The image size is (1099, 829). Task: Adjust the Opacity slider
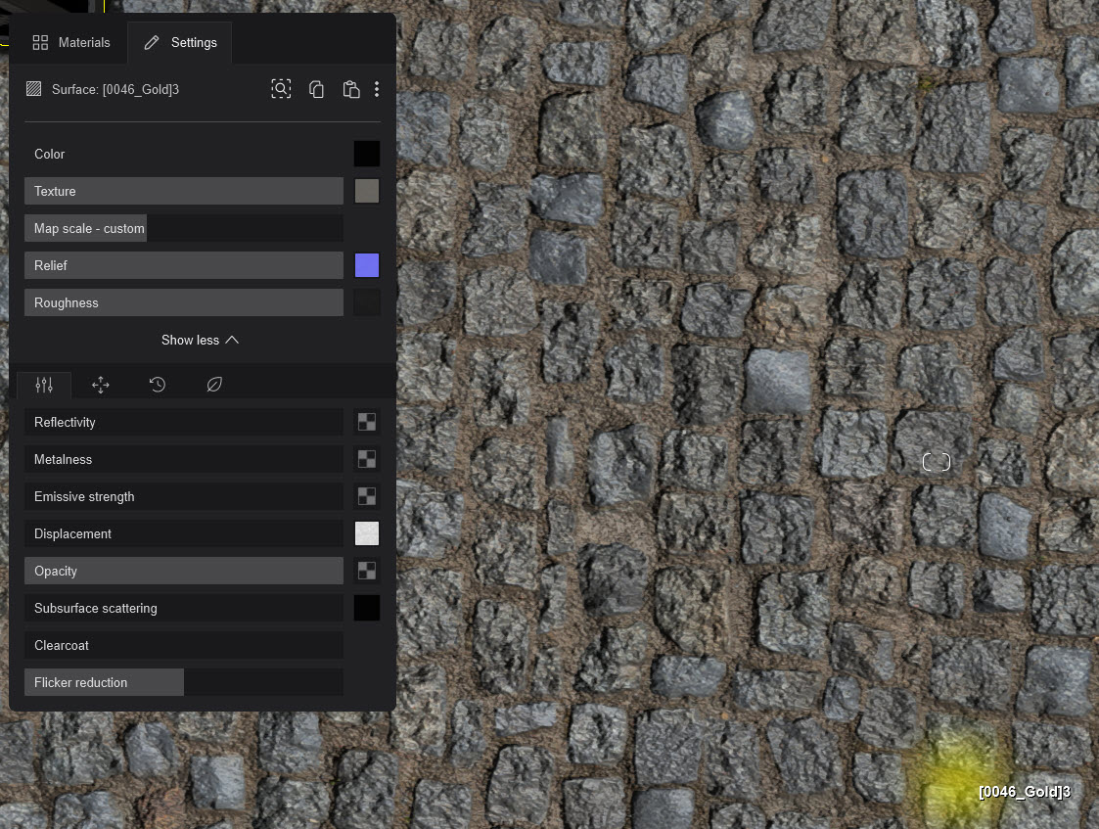click(x=184, y=572)
